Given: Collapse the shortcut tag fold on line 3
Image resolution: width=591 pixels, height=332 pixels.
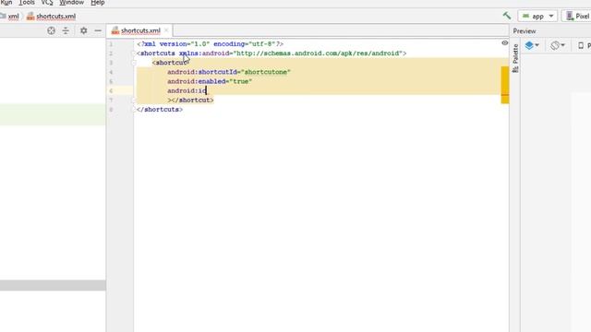Looking at the screenshot, I should (133, 63).
